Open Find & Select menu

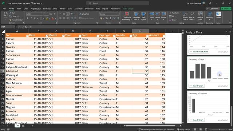point(192,16)
